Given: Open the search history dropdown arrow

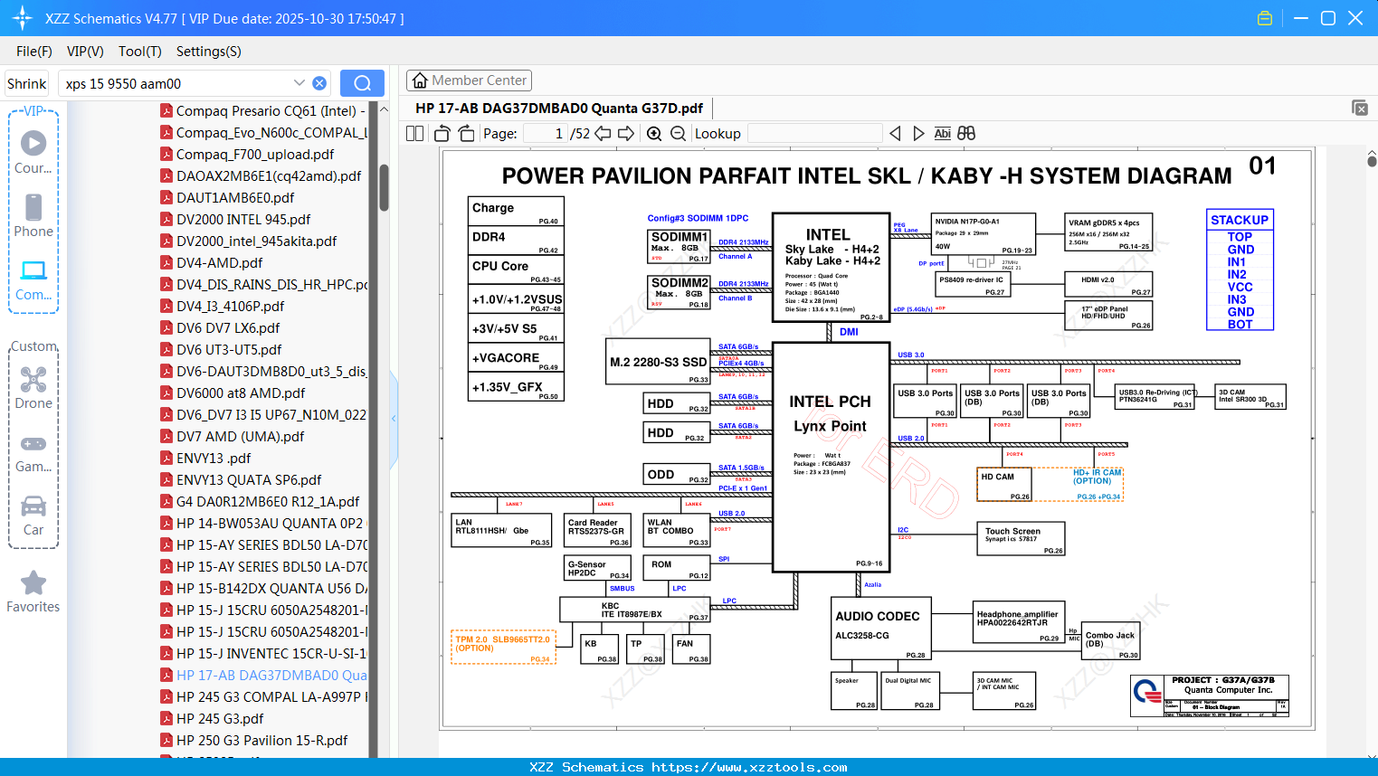Looking at the screenshot, I should (x=299, y=82).
